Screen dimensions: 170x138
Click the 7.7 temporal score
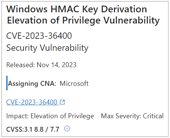pyautogui.click(x=55, y=129)
